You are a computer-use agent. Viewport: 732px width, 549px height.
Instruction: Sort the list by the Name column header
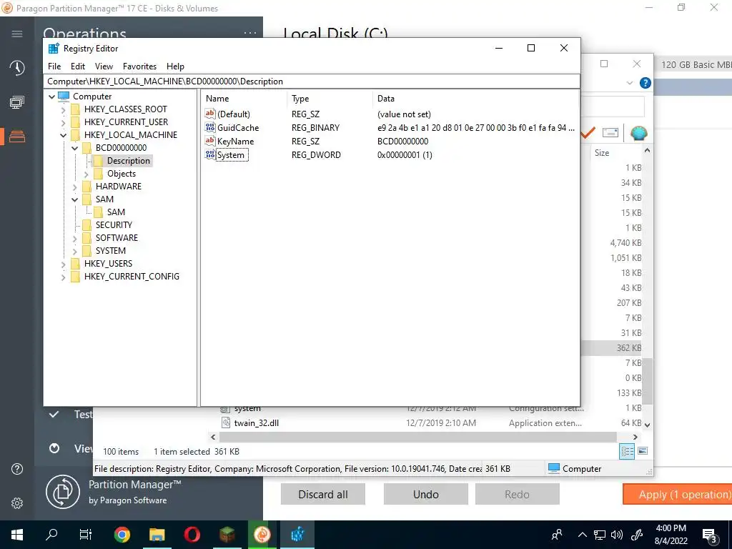pos(243,99)
